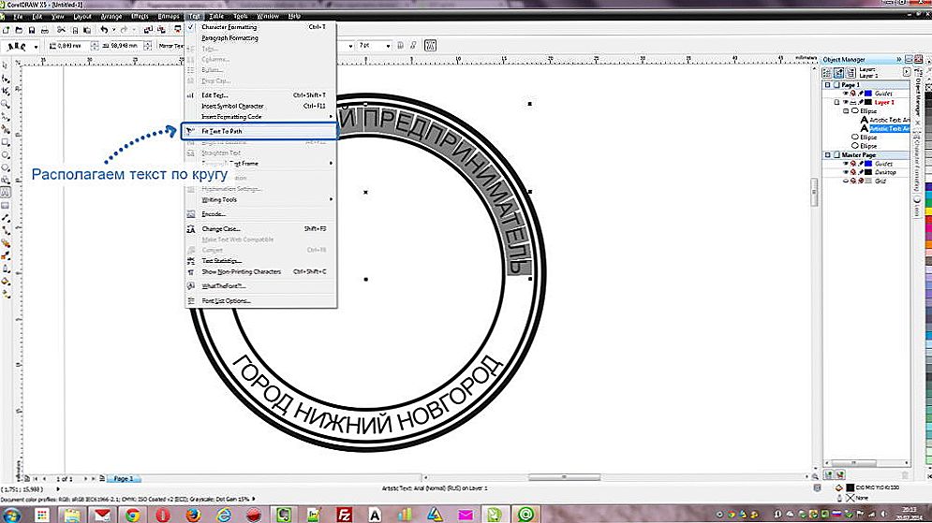
Task: Toggle visibility eye of Layer 1
Action: (845, 102)
